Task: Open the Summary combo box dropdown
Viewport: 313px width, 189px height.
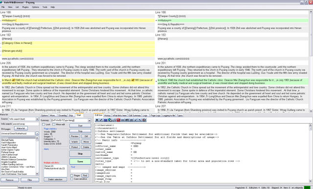Action: [x=89, y=121]
